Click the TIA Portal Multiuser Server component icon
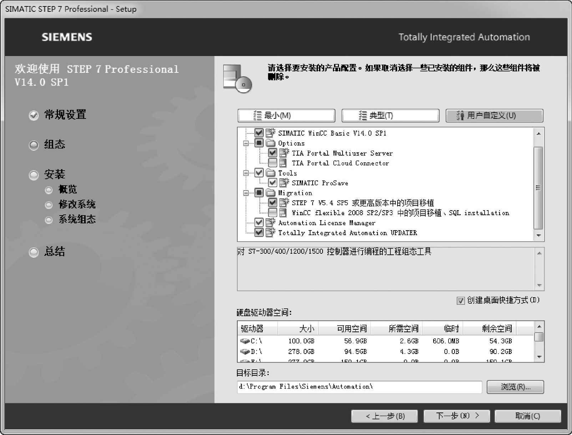572x435 pixels. click(x=284, y=153)
